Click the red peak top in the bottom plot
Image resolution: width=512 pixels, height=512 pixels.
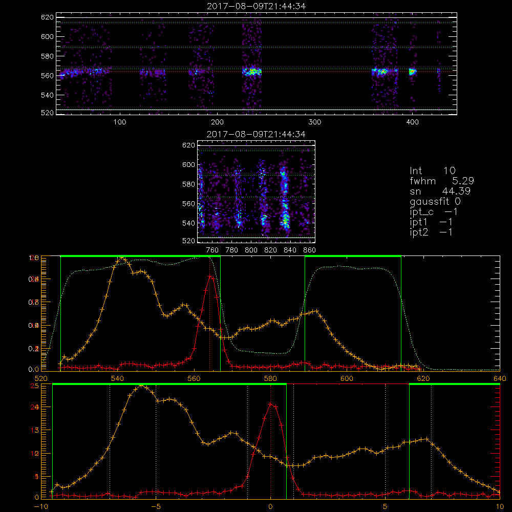[270, 404]
